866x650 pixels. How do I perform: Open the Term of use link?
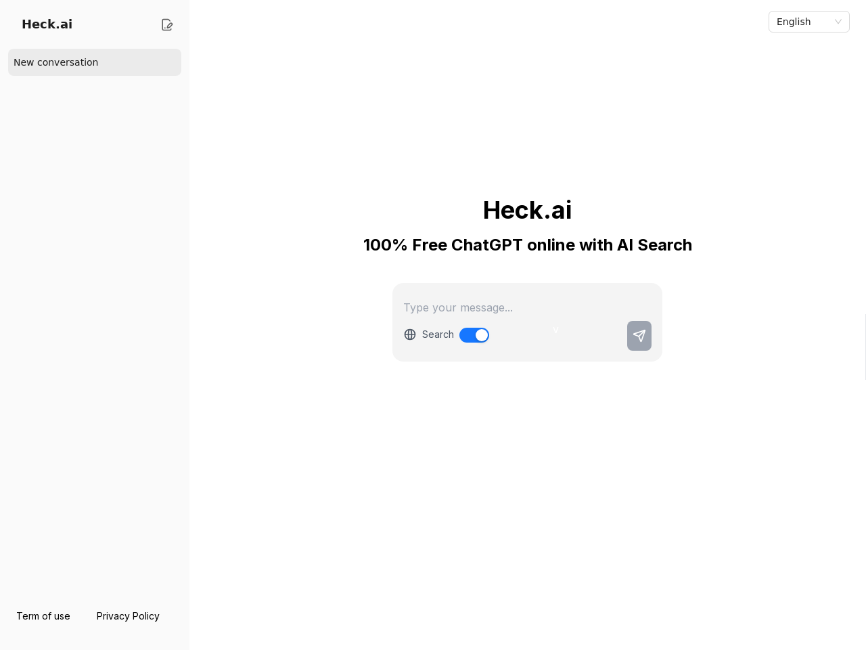[43, 616]
